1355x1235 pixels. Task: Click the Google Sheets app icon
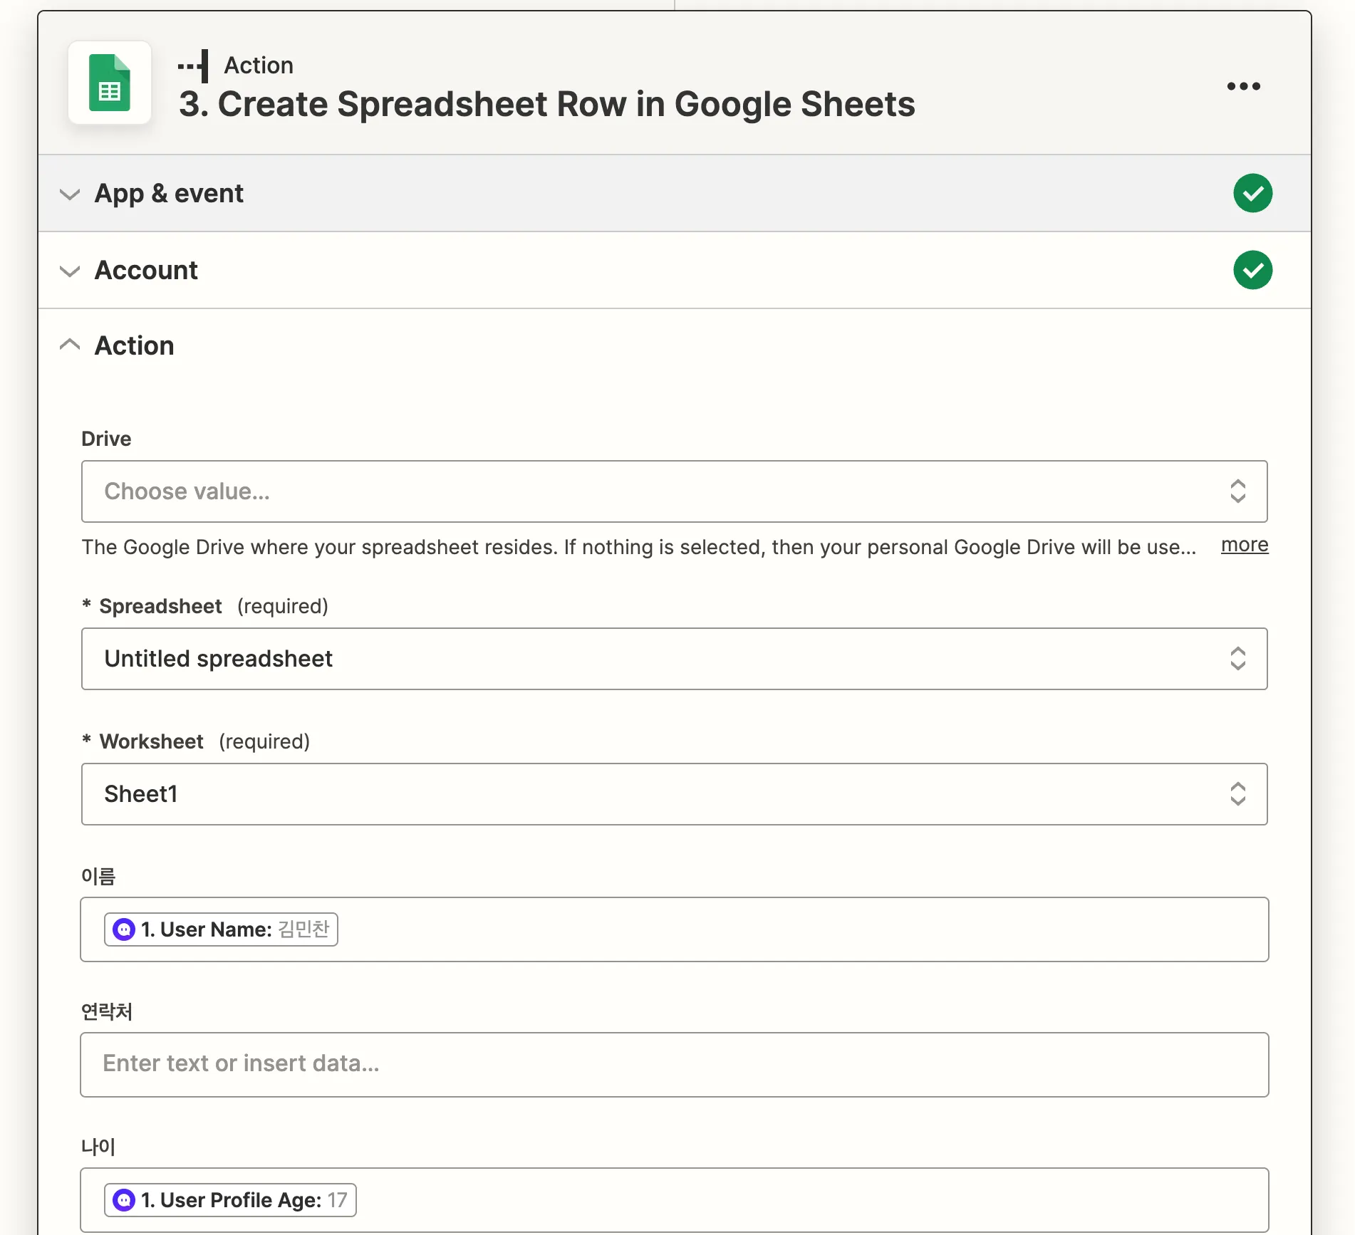(110, 83)
